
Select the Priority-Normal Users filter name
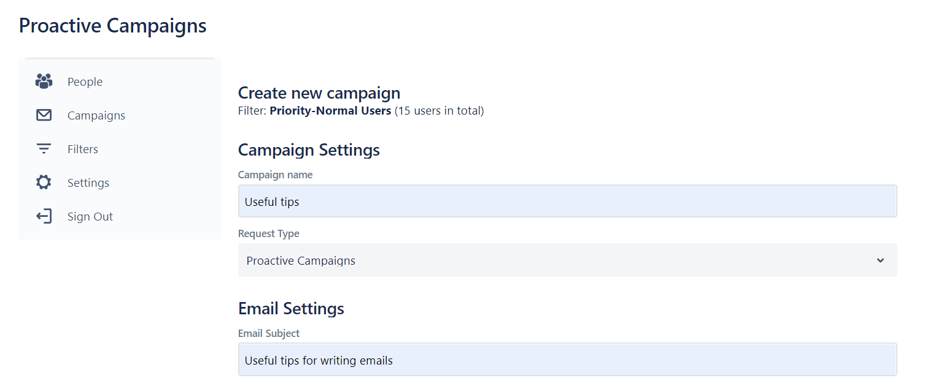(330, 111)
